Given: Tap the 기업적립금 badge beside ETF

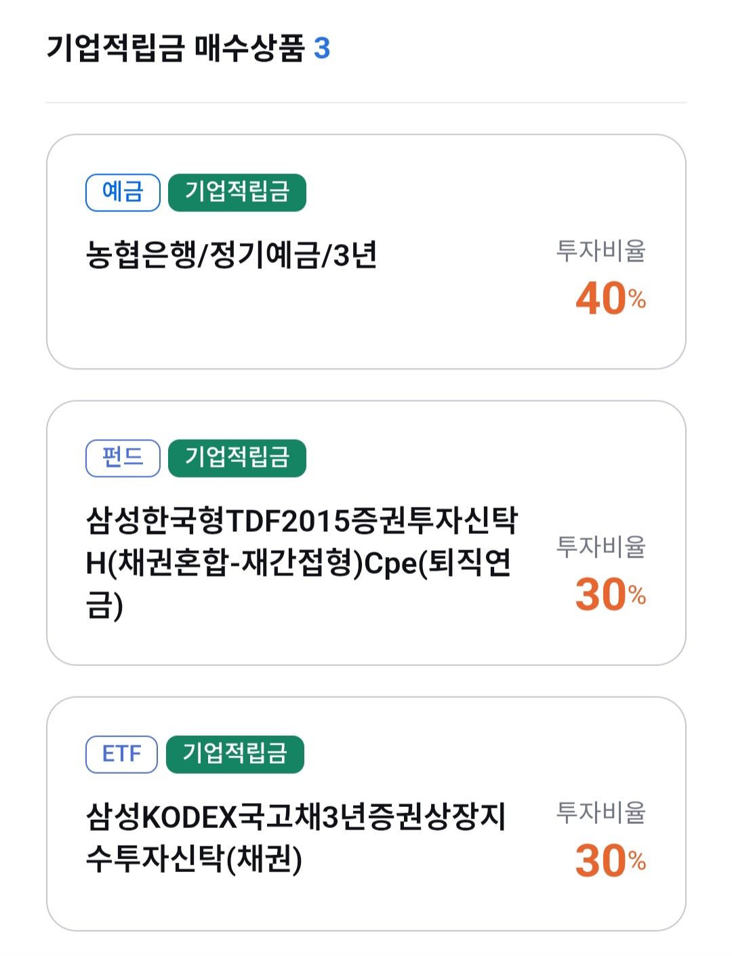Looking at the screenshot, I should click(x=235, y=754).
